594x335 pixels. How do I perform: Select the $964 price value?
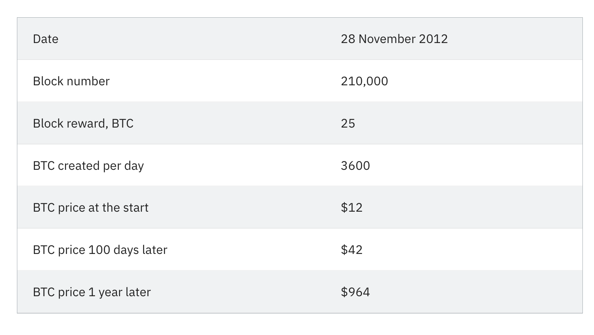click(x=355, y=292)
